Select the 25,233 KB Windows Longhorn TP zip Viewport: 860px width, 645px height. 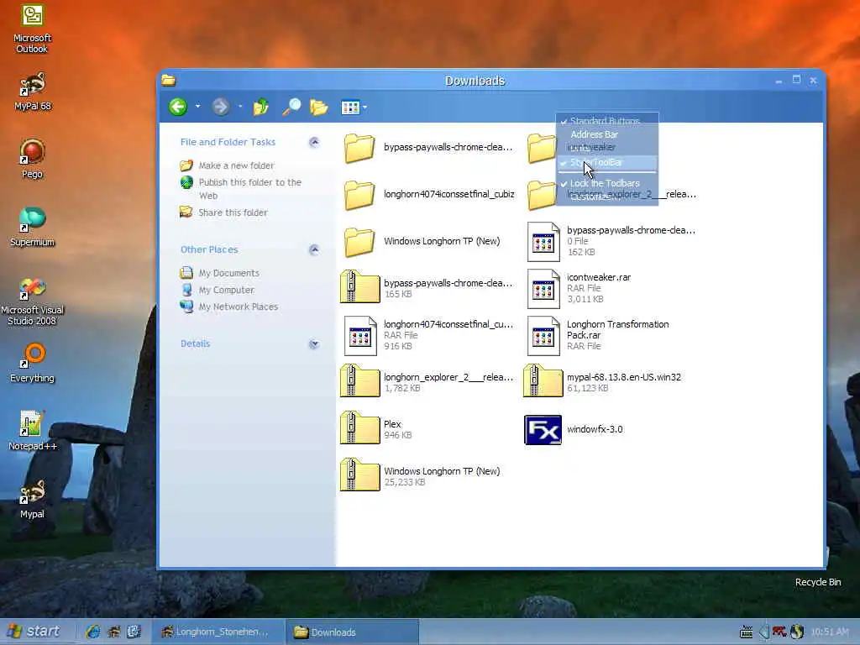359,476
